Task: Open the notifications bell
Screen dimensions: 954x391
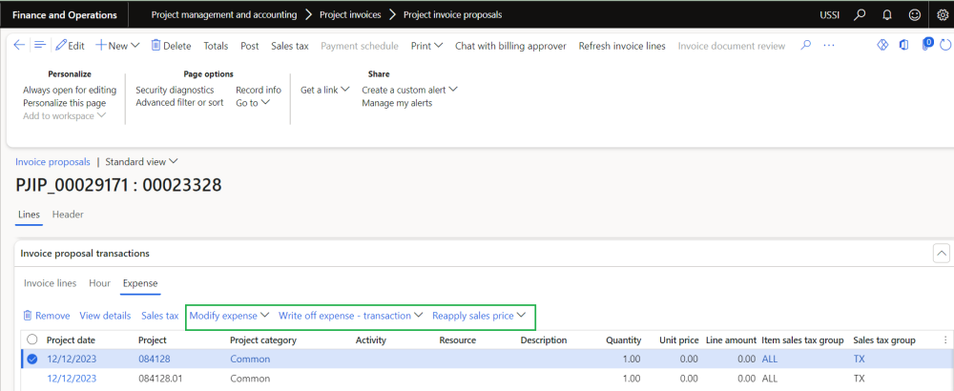Action: point(887,15)
